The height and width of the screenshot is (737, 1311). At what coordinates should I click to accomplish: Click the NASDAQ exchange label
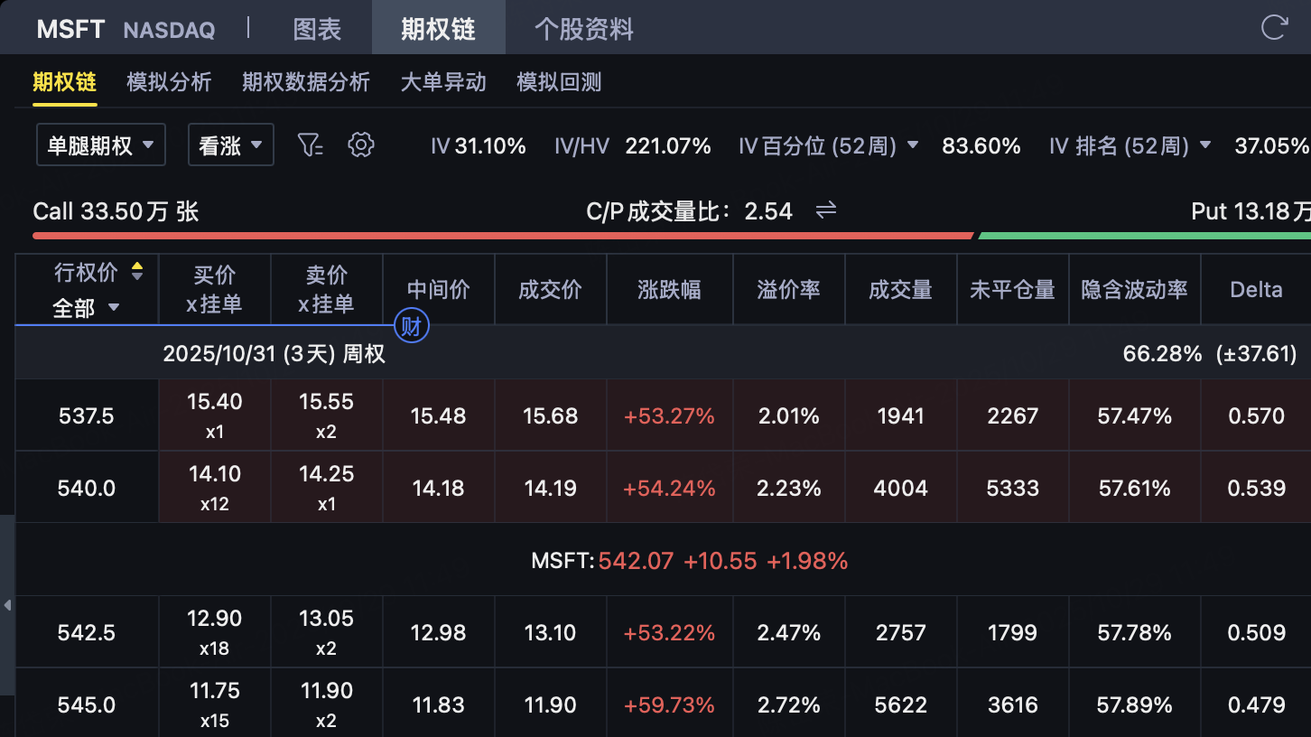169,30
